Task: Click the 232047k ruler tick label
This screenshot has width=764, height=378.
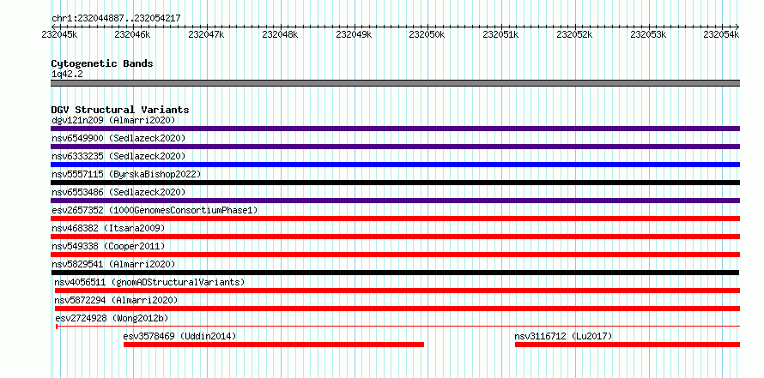Action: [x=206, y=34]
